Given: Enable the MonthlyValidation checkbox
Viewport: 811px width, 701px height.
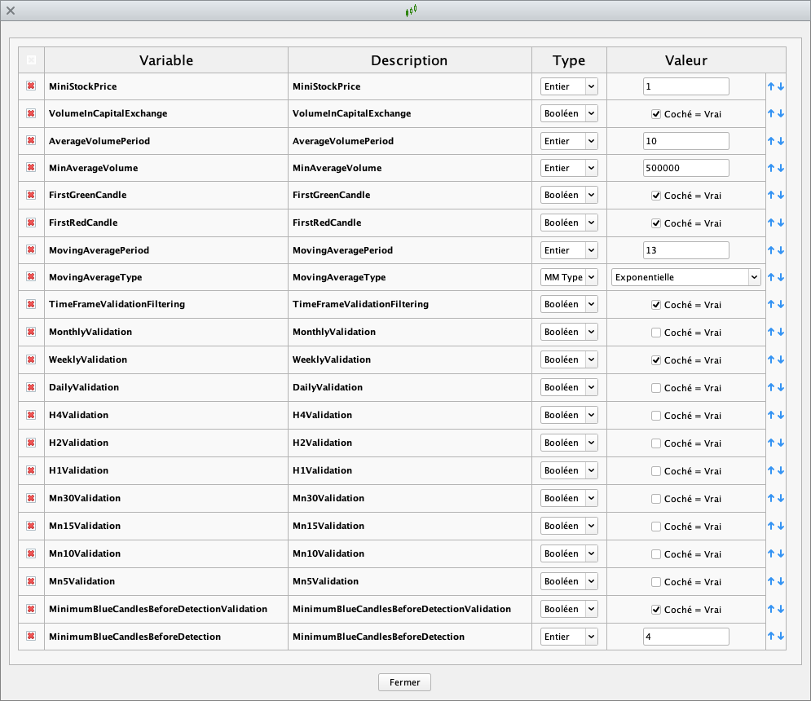Looking at the screenshot, I should (x=656, y=332).
